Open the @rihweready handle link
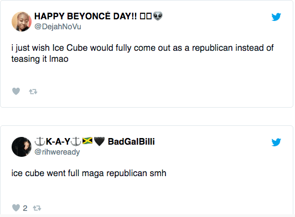The height and width of the screenshot is (217, 295). tap(57, 152)
